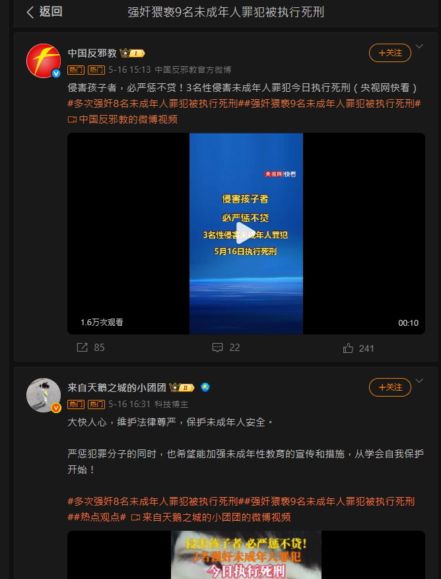Open hashtag 多次强奸8名未成年人罪犯被执行死刑 in first post
The image size is (441, 579).
tap(153, 104)
